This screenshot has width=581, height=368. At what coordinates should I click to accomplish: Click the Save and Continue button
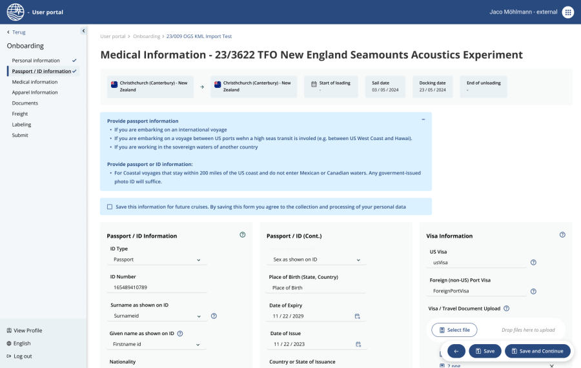pyautogui.click(x=537, y=351)
